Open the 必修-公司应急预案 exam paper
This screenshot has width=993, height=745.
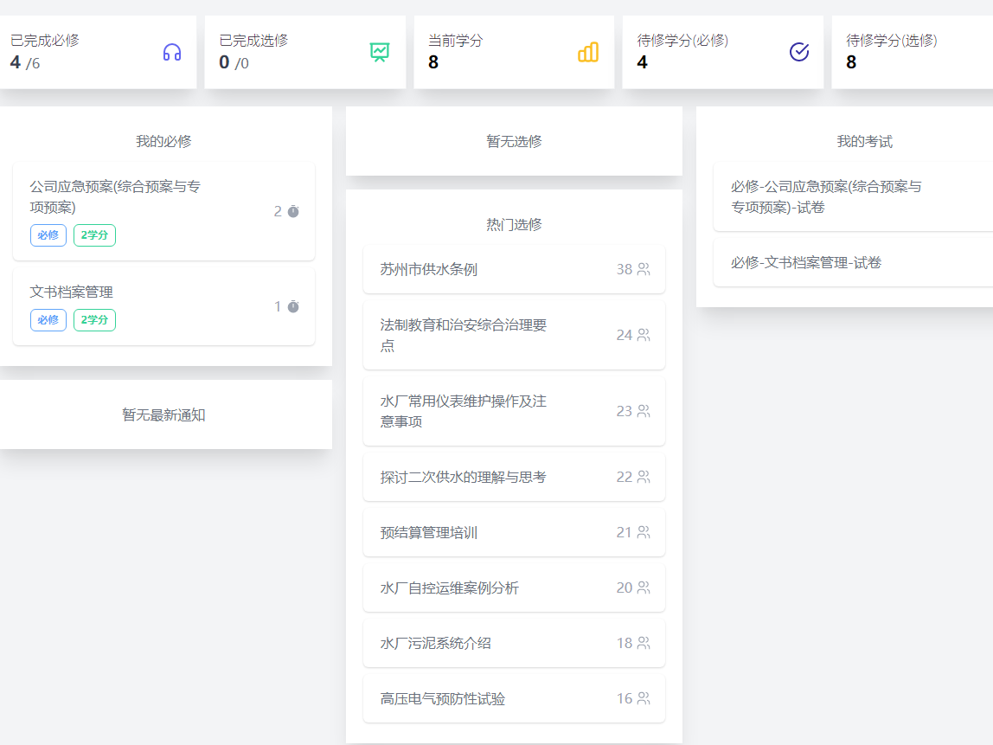[x=826, y=196]
